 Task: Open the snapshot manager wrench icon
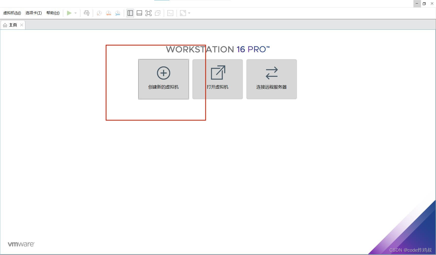point(117,13)
